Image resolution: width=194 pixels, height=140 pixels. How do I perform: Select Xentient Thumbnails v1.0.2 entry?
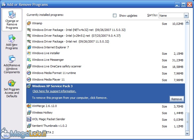coord(106,126)
